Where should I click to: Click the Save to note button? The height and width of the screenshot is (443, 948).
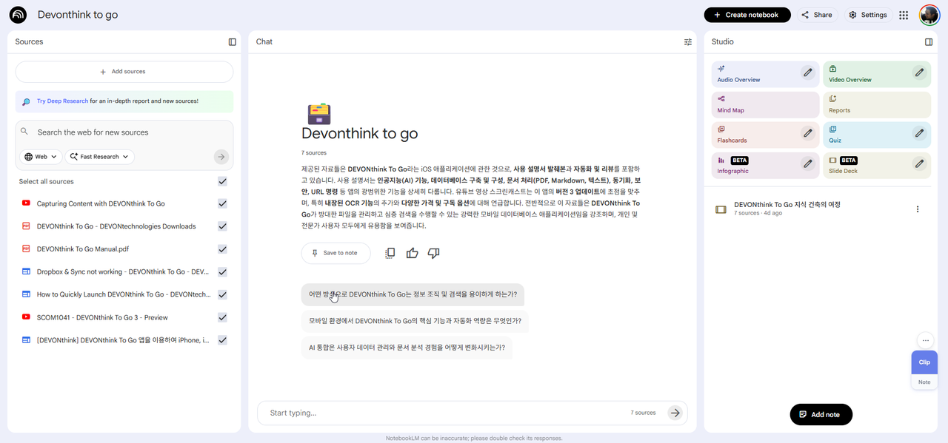click(336, 253)
